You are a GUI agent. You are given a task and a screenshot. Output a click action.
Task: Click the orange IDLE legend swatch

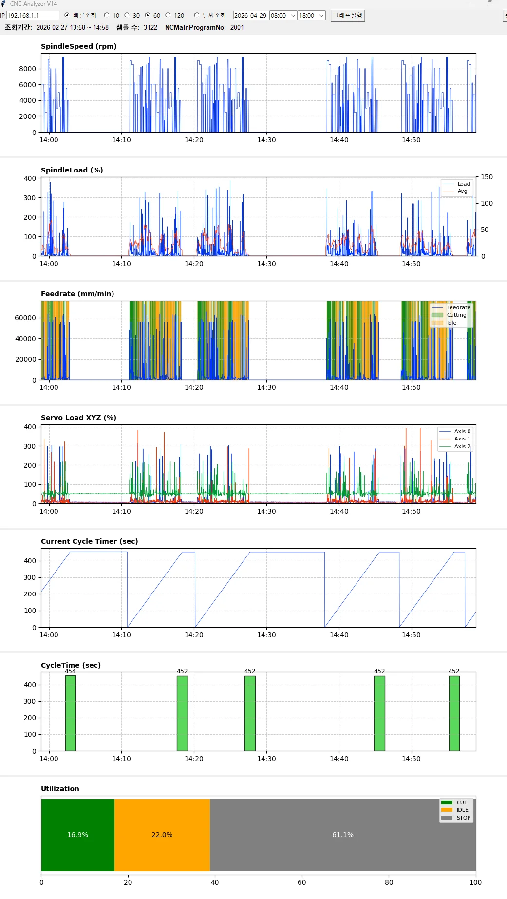pyautogui.click(x=447, y=810)
